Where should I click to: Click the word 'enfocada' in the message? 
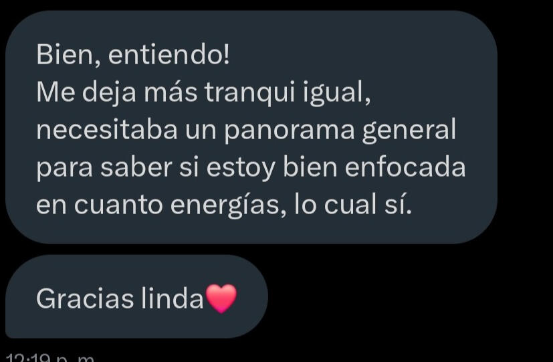[405, 167]
